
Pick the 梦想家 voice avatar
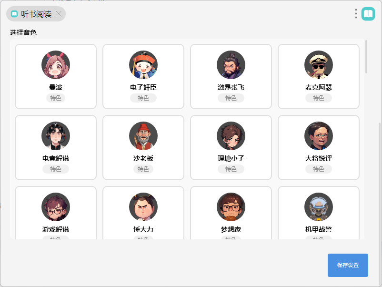click(x=231, y=207)
